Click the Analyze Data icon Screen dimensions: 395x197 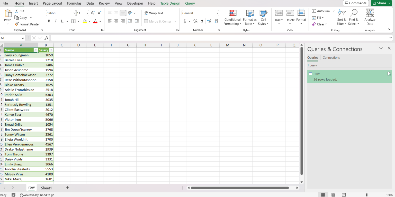pos(370,13)
